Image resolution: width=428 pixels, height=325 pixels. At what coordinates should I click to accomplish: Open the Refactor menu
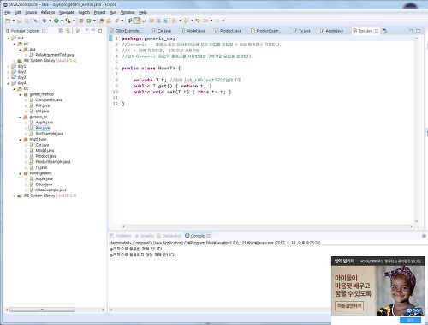coord(48,13)
